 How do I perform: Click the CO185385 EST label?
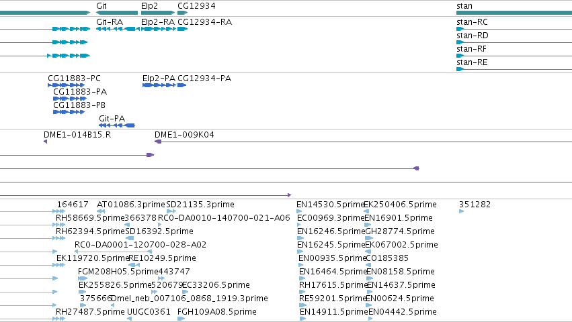click(387, 258)
